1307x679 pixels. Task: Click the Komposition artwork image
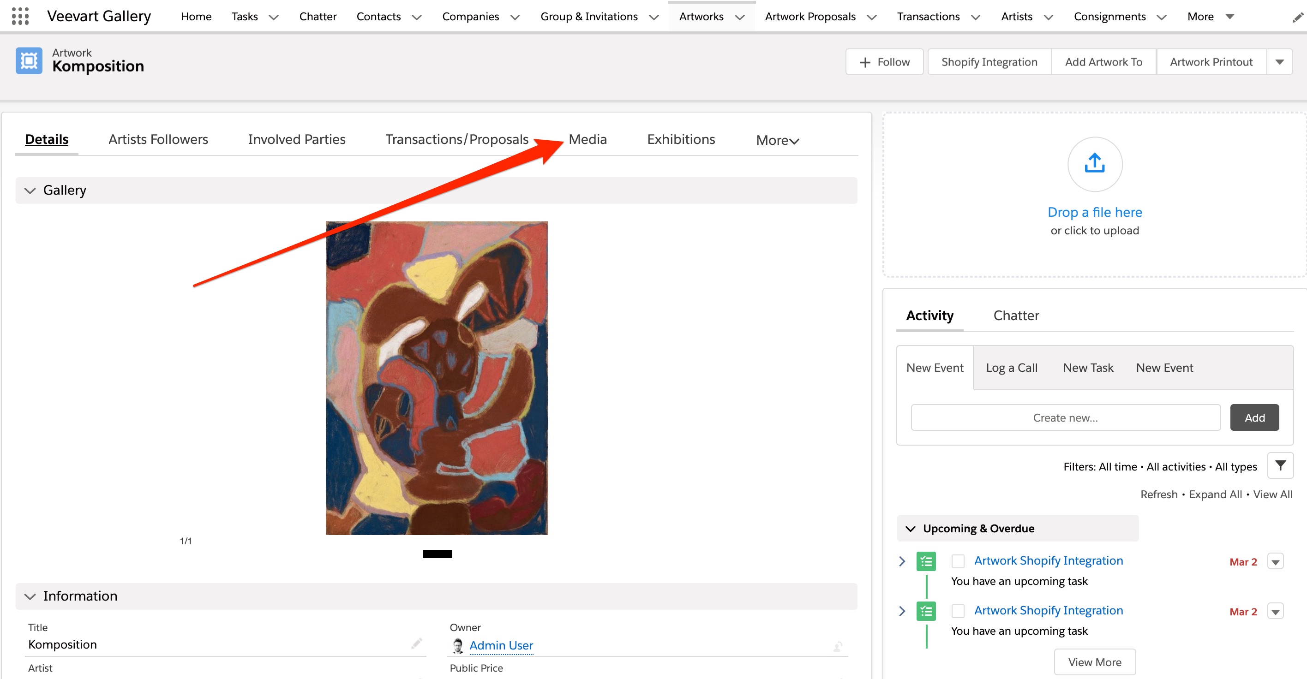coord(436,378)
